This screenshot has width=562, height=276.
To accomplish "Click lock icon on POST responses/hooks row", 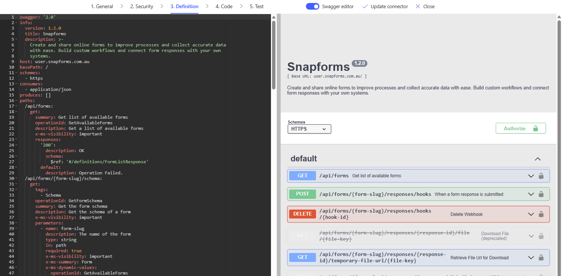I will pos(541,194).
